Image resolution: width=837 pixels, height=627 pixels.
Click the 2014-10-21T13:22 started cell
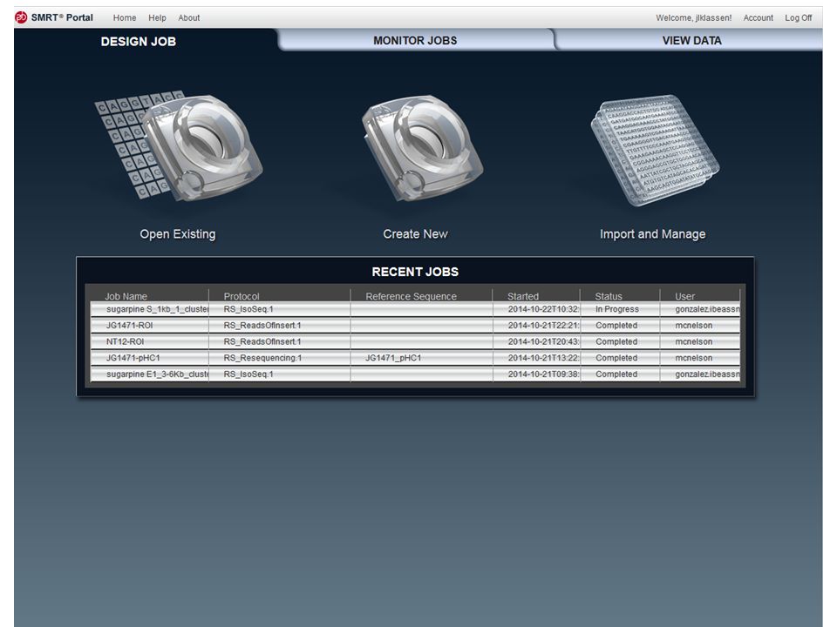543,358
